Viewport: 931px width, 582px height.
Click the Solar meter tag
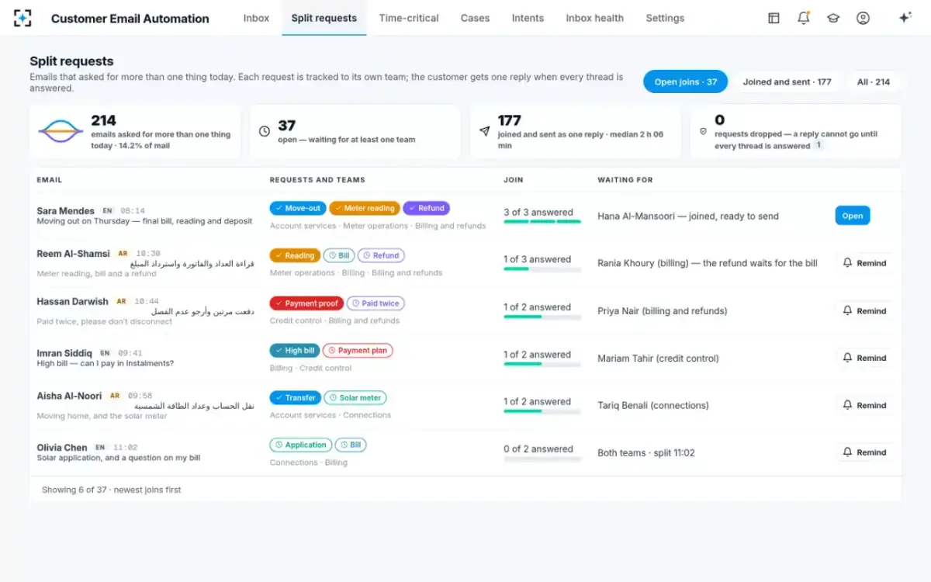tap(355, 397)
